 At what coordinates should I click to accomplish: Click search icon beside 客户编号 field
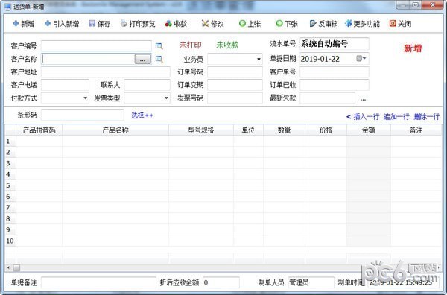[159, 46]
